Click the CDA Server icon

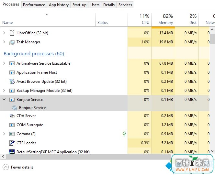pos(12,116)
